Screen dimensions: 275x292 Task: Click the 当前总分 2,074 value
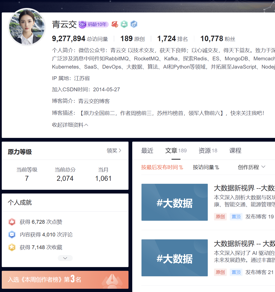tap(65, 178)
